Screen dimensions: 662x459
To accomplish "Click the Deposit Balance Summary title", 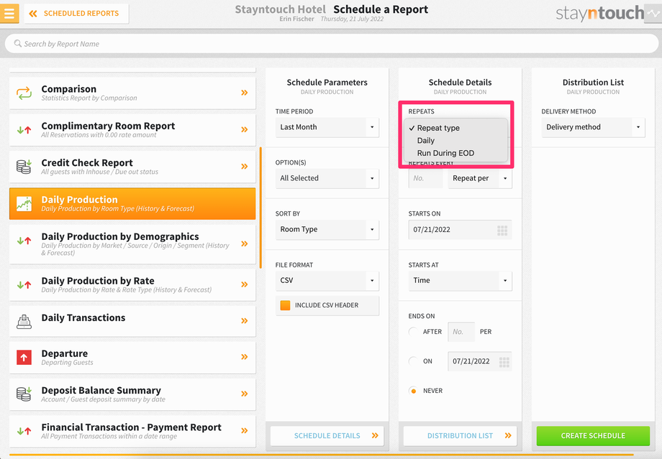I will 101,390.
